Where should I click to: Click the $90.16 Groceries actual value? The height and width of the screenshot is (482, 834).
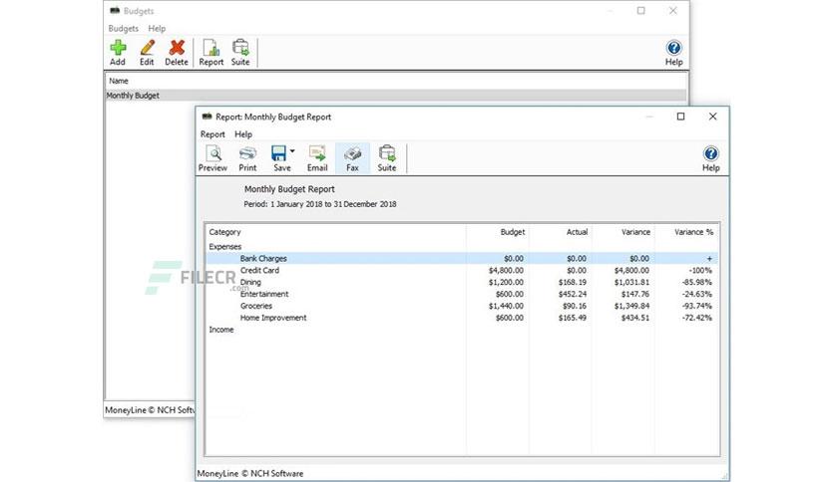click(575, 306)
